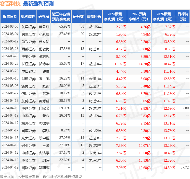Click analyst name 黄秀瑜

coord(44,101)
